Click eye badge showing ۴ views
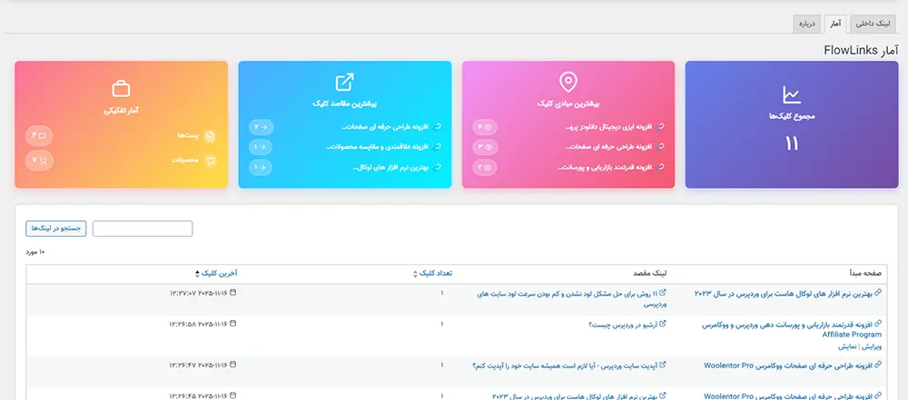Image resolution: width=908 pixels, height=400 pixels. [x=485, y=127]
